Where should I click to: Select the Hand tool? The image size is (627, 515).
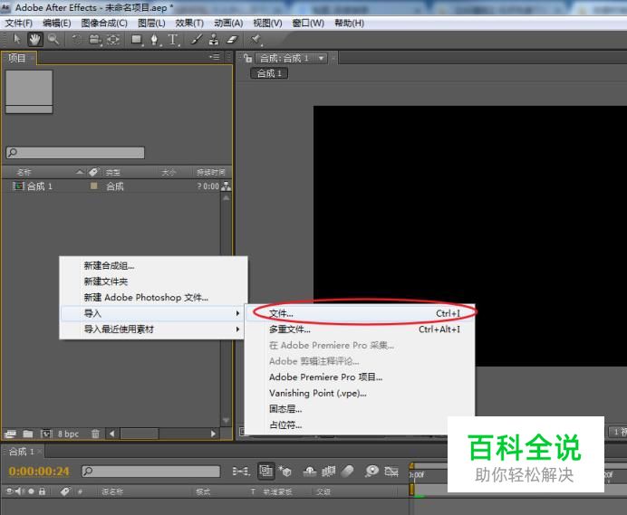click(x=34, y=39)
